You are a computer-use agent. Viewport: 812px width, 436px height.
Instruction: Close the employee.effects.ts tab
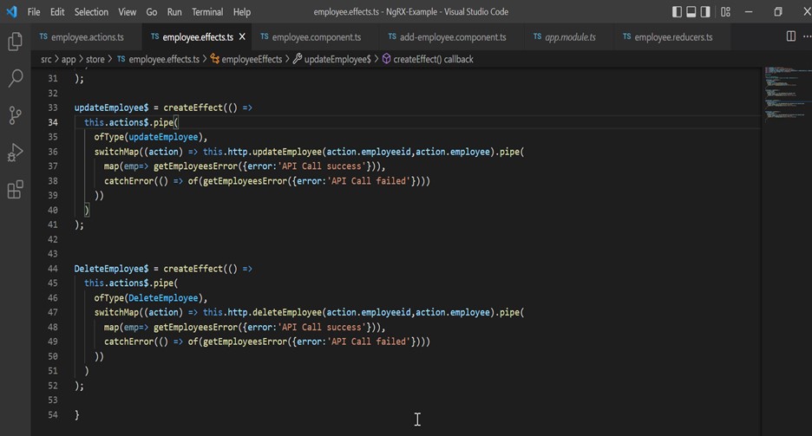(x=242, y=37)
